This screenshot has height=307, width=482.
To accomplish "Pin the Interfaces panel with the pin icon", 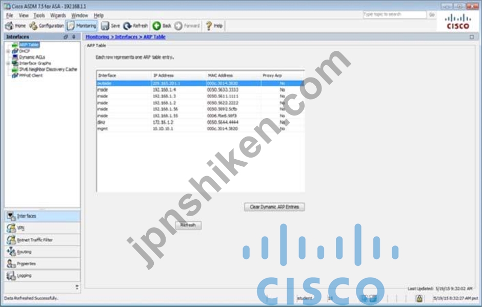I will pos(74,37).
